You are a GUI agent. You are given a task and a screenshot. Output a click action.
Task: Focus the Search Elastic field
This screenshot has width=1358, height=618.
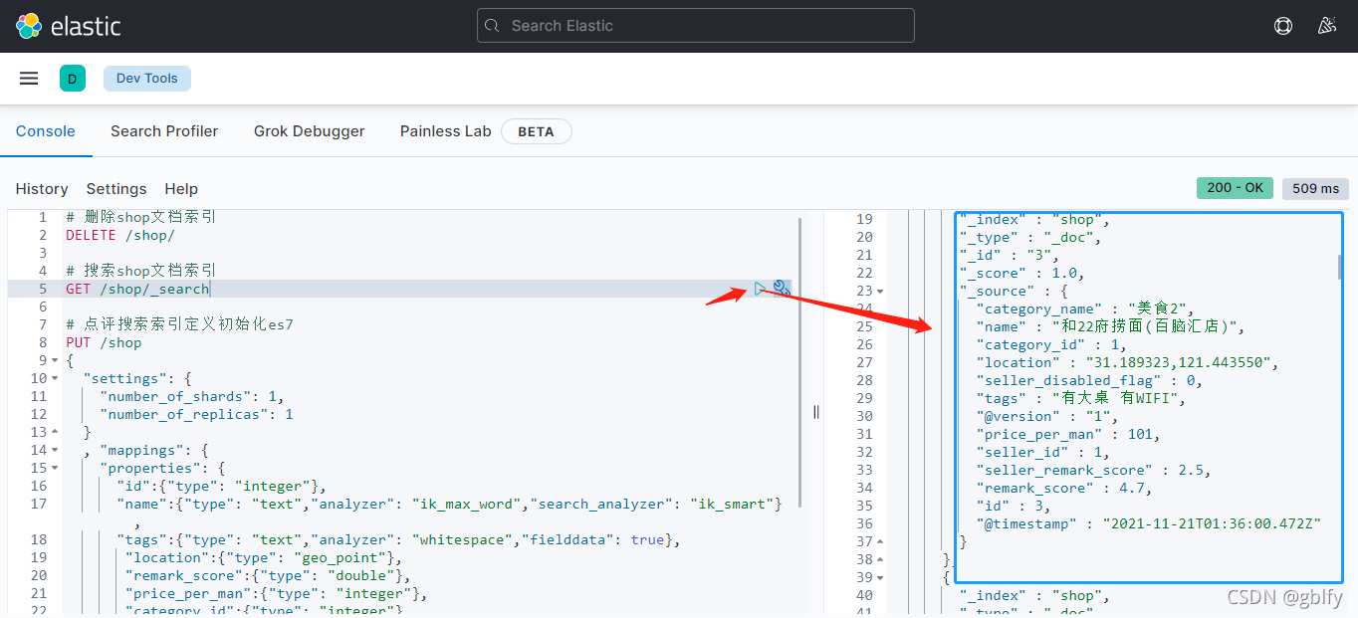[696, 26]
